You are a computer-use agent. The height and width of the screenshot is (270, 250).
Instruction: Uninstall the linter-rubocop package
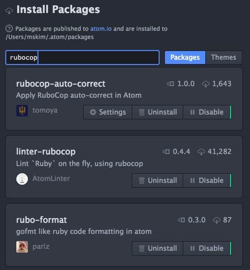pyautogui.click(x=157, y=180)
